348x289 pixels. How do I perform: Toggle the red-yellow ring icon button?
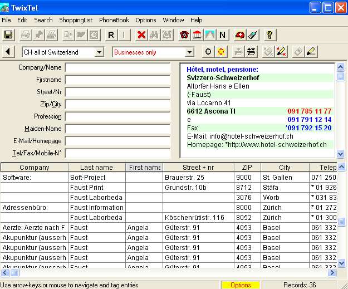point(221,52)
